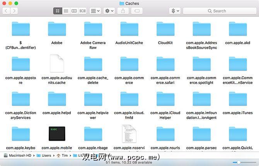Image resolution: width=259 pixels, height=166 pixels.
Task: Open the Dropbox toolbar dropdown
Action: [175, 11]
